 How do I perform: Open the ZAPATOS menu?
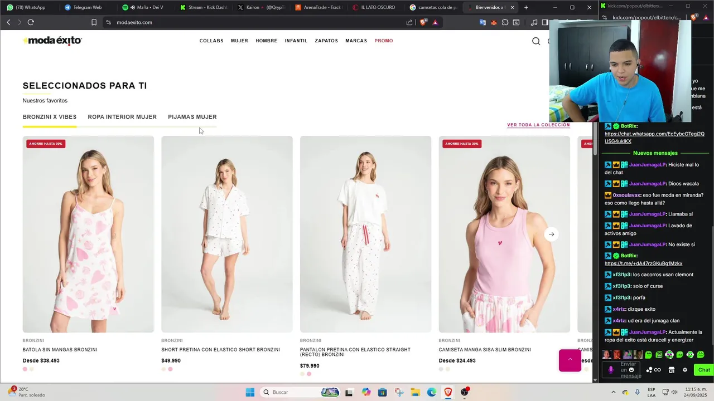coord(326,41)
